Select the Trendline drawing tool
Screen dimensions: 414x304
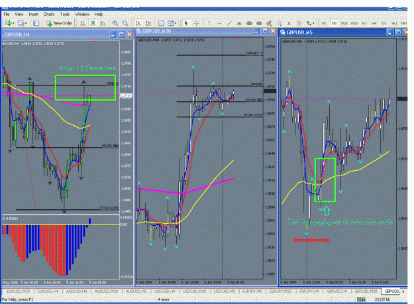coord(229,23)
